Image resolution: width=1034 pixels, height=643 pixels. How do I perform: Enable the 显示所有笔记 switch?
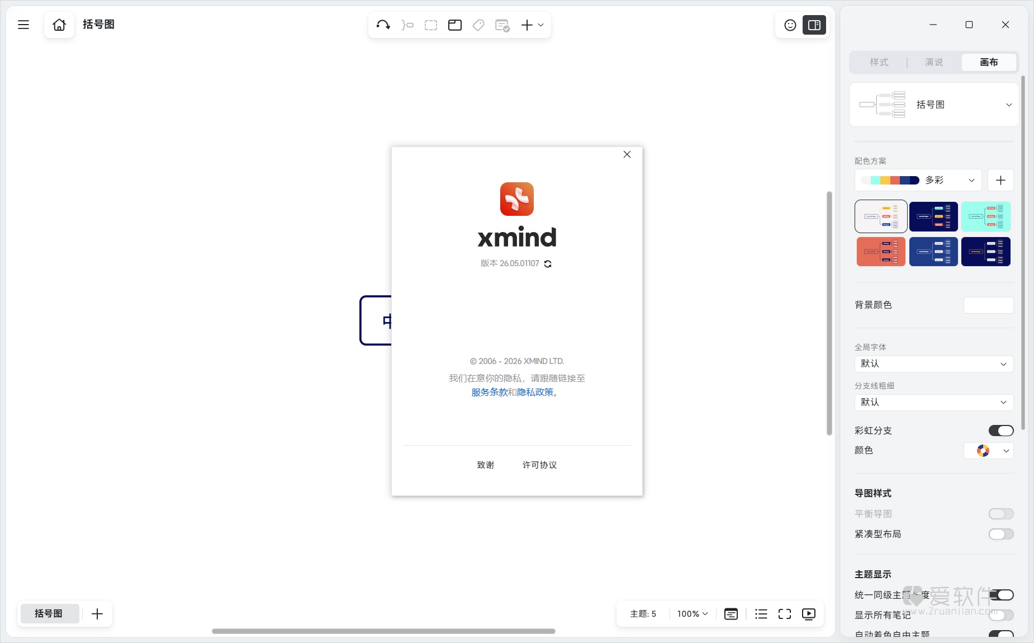click(x=1001, y=615)
